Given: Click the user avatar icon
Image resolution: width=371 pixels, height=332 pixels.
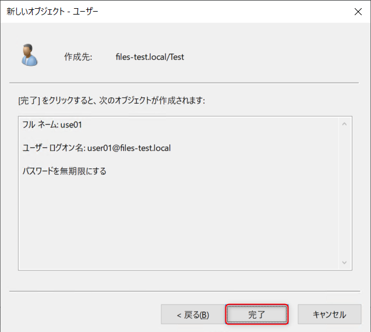Looking at the screenshot, I should tap(29, 55).
